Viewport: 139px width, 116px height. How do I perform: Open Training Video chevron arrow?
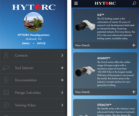(62, 105)
